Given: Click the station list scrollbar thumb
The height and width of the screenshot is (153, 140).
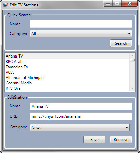Looking at the screenshot, I should 132,60.
